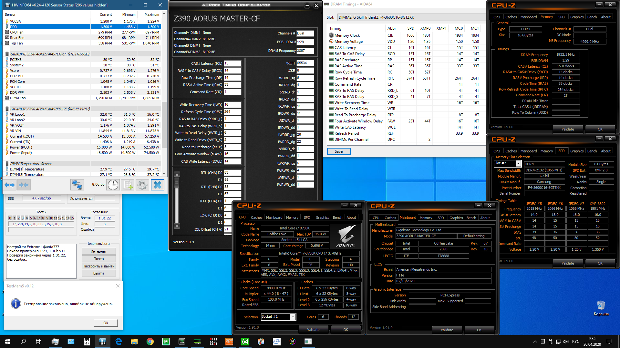
Task: Click Validate in CPU-Z Mainboard window
Action: pyautogui.click(x=447, y=330)
